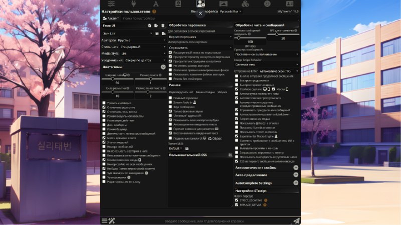Toggle Experimental Macro Engine checkbox
The height and width of the screenshot is (225, 401).
point(237,136)
